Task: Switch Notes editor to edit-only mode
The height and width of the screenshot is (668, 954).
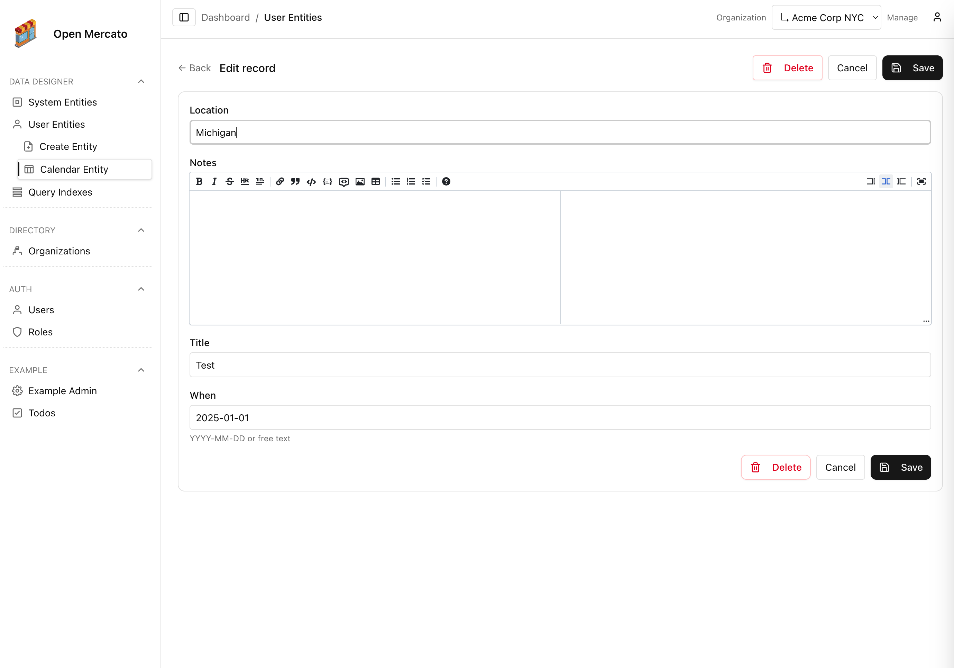Action: coord(871,181)
